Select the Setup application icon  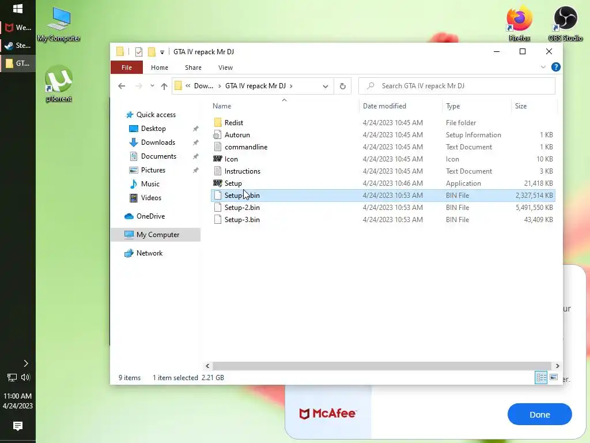pos(217,183)
